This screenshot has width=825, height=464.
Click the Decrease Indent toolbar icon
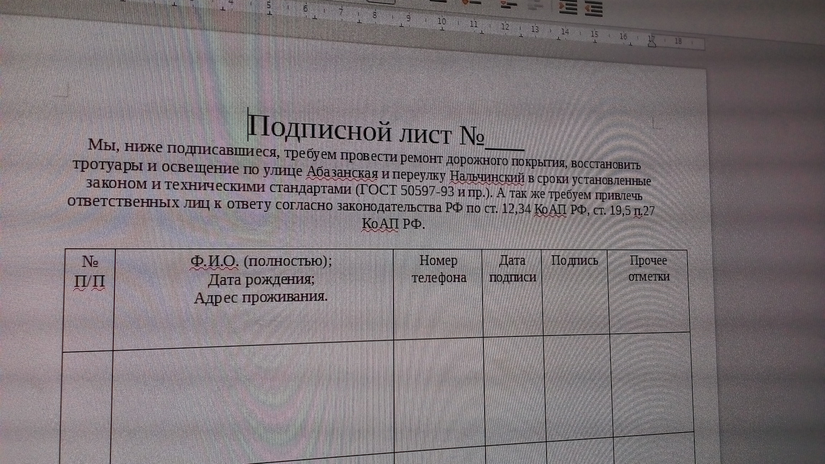[x=593, y=9]
